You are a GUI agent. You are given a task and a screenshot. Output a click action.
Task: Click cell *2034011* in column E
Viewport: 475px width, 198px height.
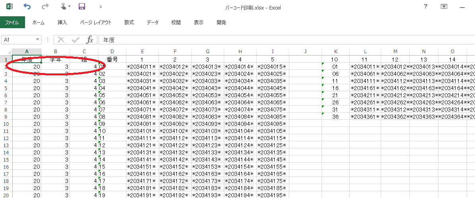[x=142, y=67]
